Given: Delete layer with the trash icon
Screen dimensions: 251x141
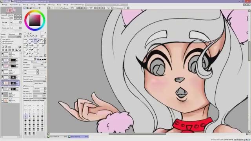Looking at the screenshot, I should 13,50.
